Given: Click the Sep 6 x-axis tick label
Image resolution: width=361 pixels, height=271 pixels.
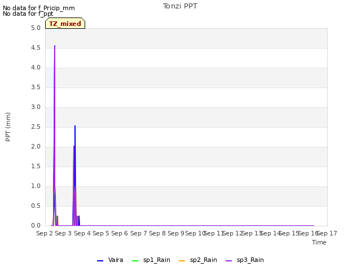Looking at the screenshot, I should click(x=120, y=233).
